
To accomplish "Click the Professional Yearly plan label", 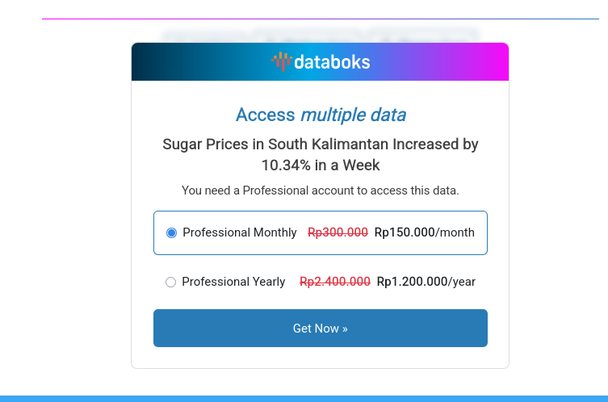I will (233, 282).
